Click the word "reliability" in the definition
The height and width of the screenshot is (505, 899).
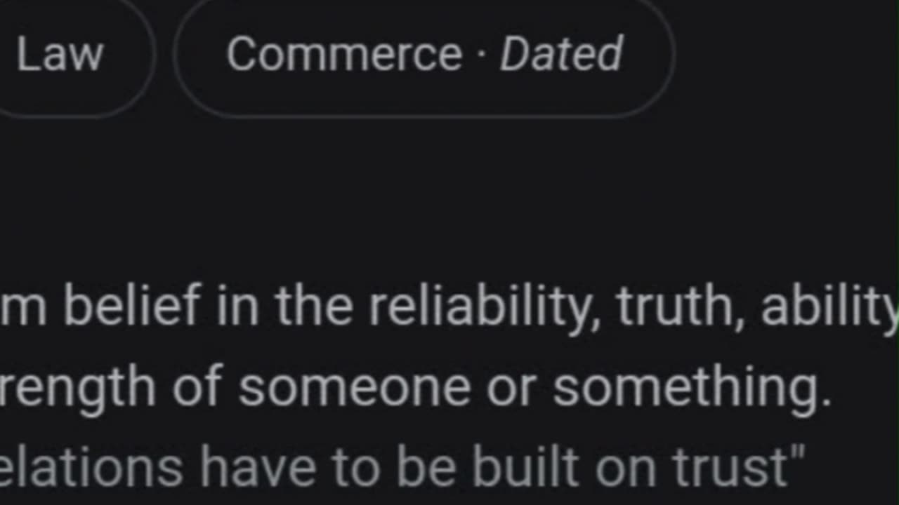click(485, 307)
